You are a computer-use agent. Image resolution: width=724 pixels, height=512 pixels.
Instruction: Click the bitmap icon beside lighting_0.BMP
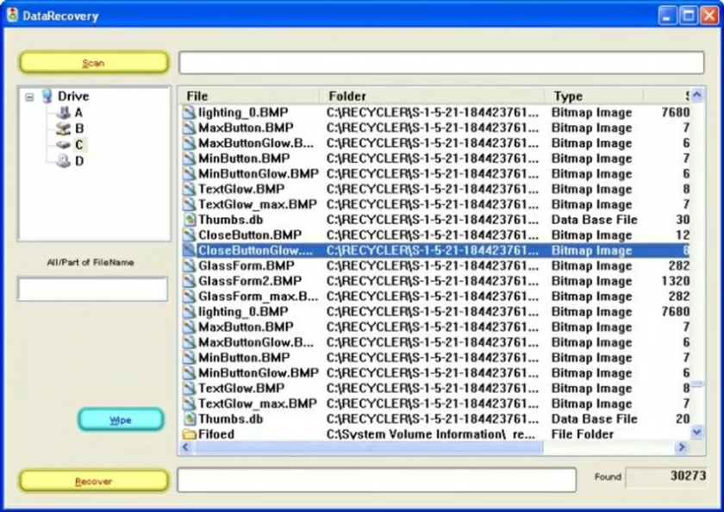coord(190,112)
